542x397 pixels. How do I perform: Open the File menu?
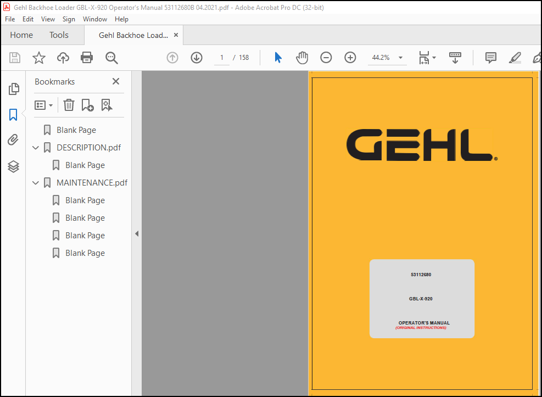10,19
